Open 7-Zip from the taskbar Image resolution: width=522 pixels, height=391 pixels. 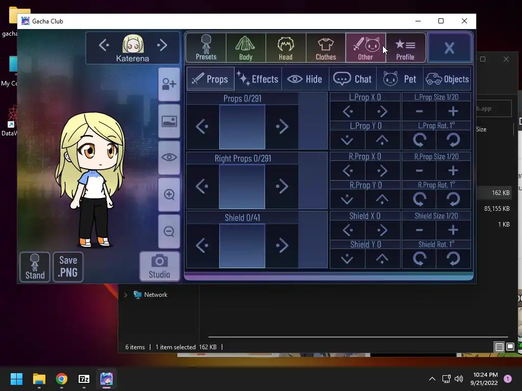pos(84,379)
